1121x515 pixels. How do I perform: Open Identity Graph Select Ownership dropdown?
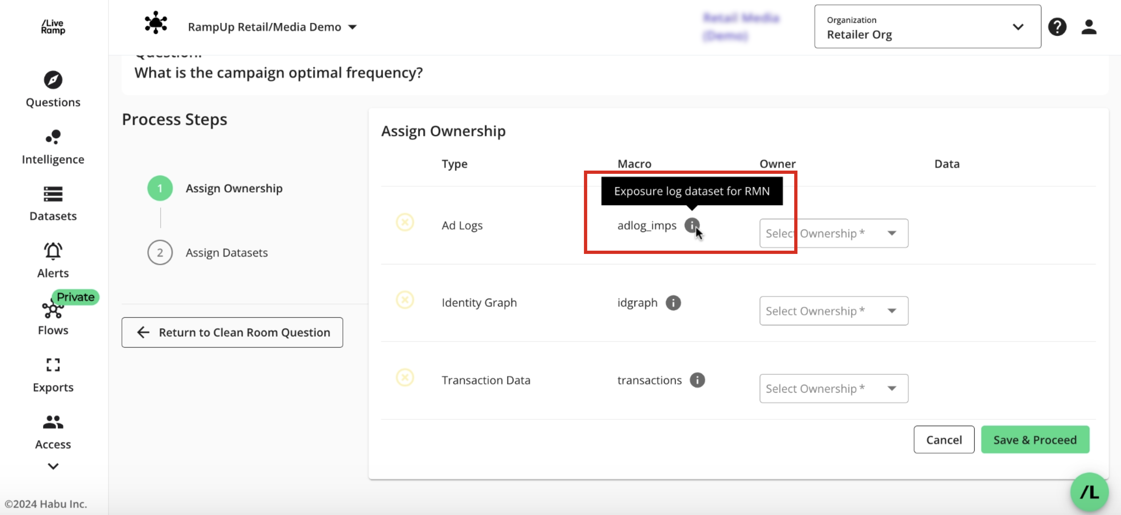833,311
